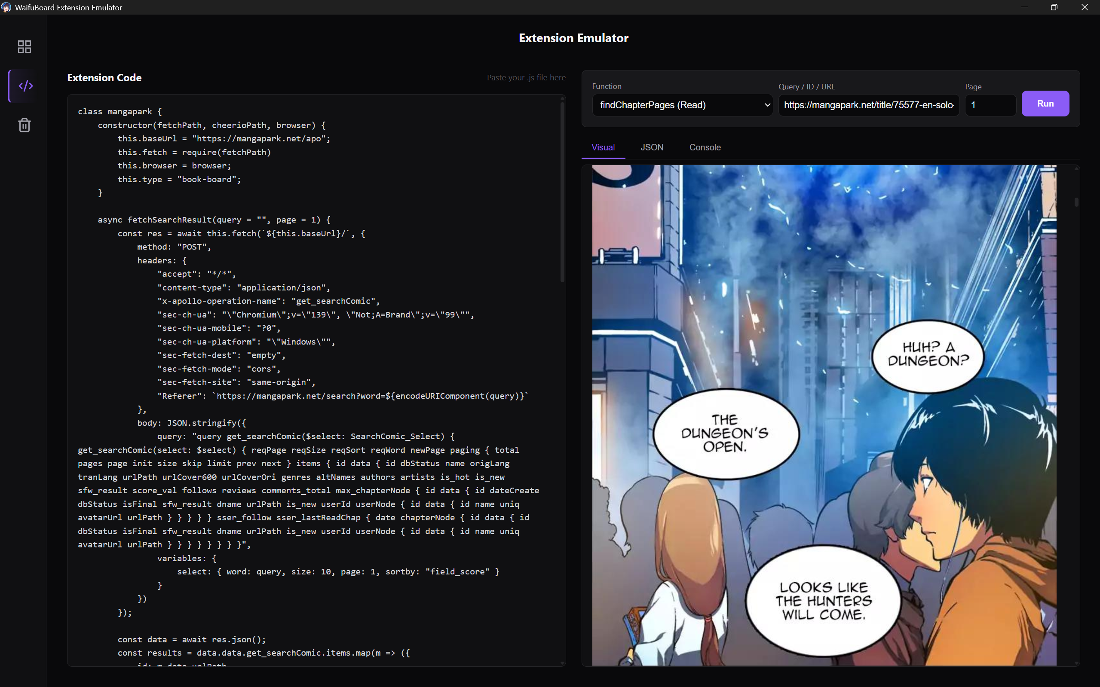Switch to the JSON tab
Screen dimensions: 1100x687
(x=652, y=147)
